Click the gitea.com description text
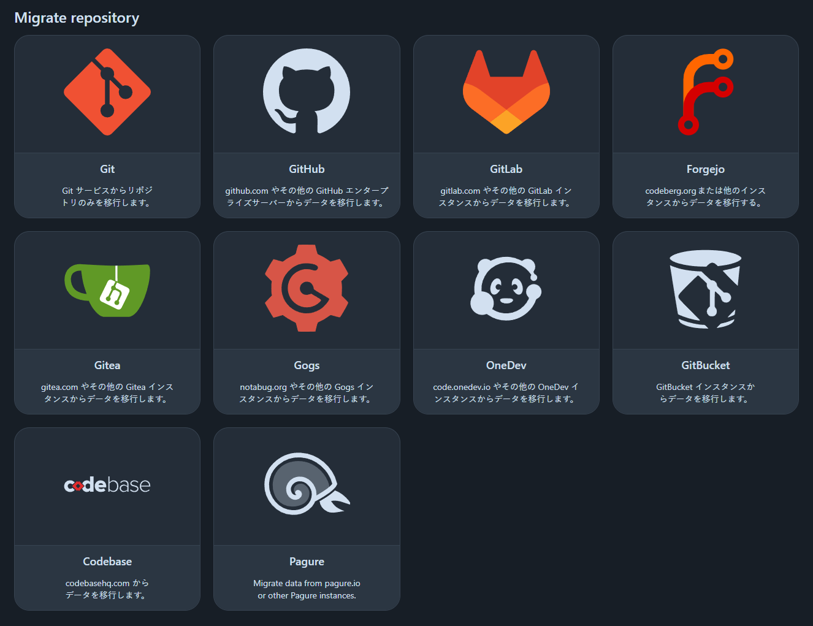The height and width of the screenshot is (626, 813). coord(107,393)
